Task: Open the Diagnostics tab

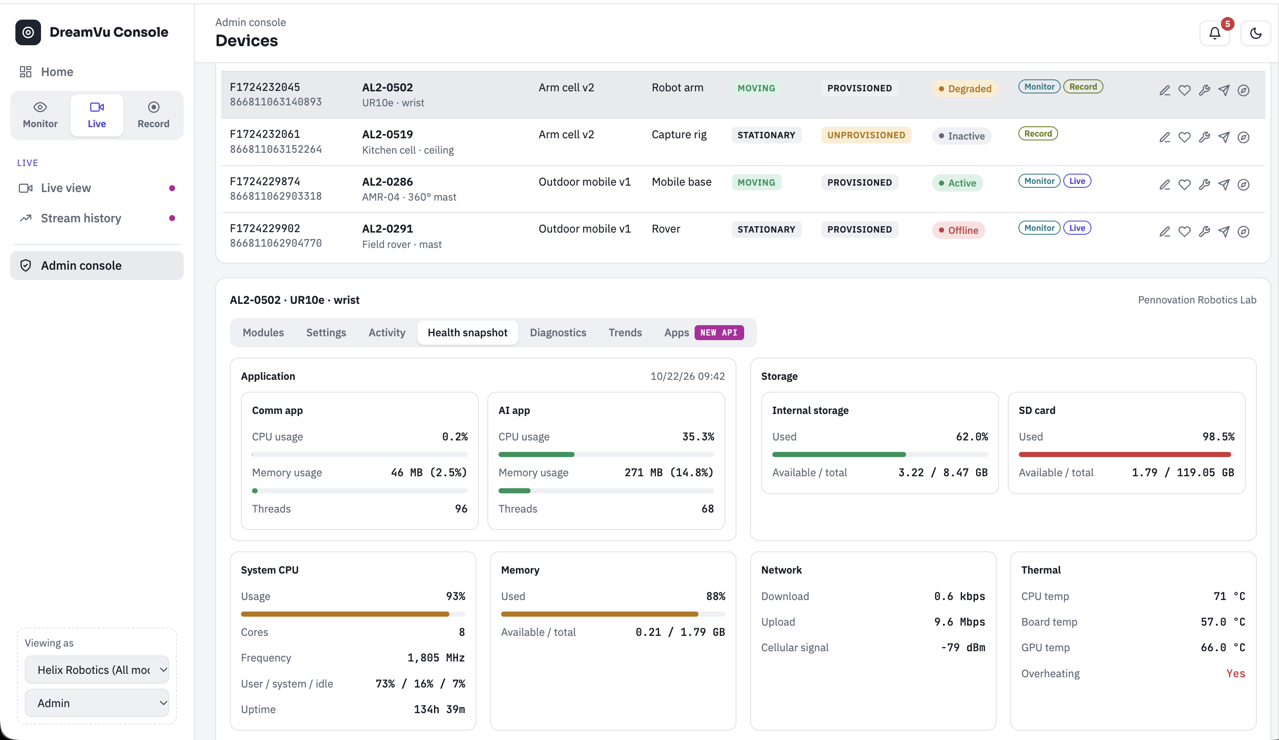Action: point(558,333)
